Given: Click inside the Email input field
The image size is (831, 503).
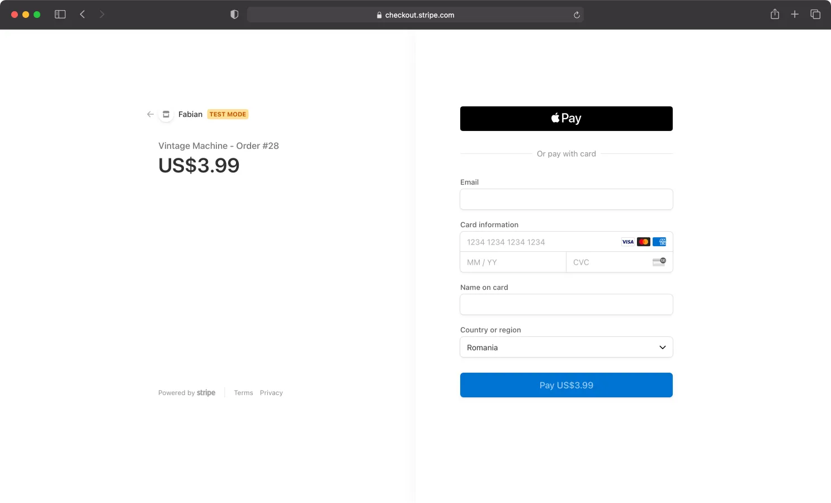Looking at the screenshot, I should (566, 199).
